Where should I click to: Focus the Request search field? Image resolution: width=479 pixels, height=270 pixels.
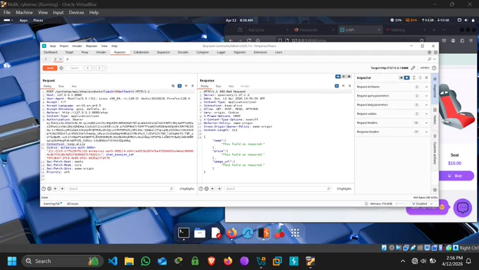[x=120, y=189]
